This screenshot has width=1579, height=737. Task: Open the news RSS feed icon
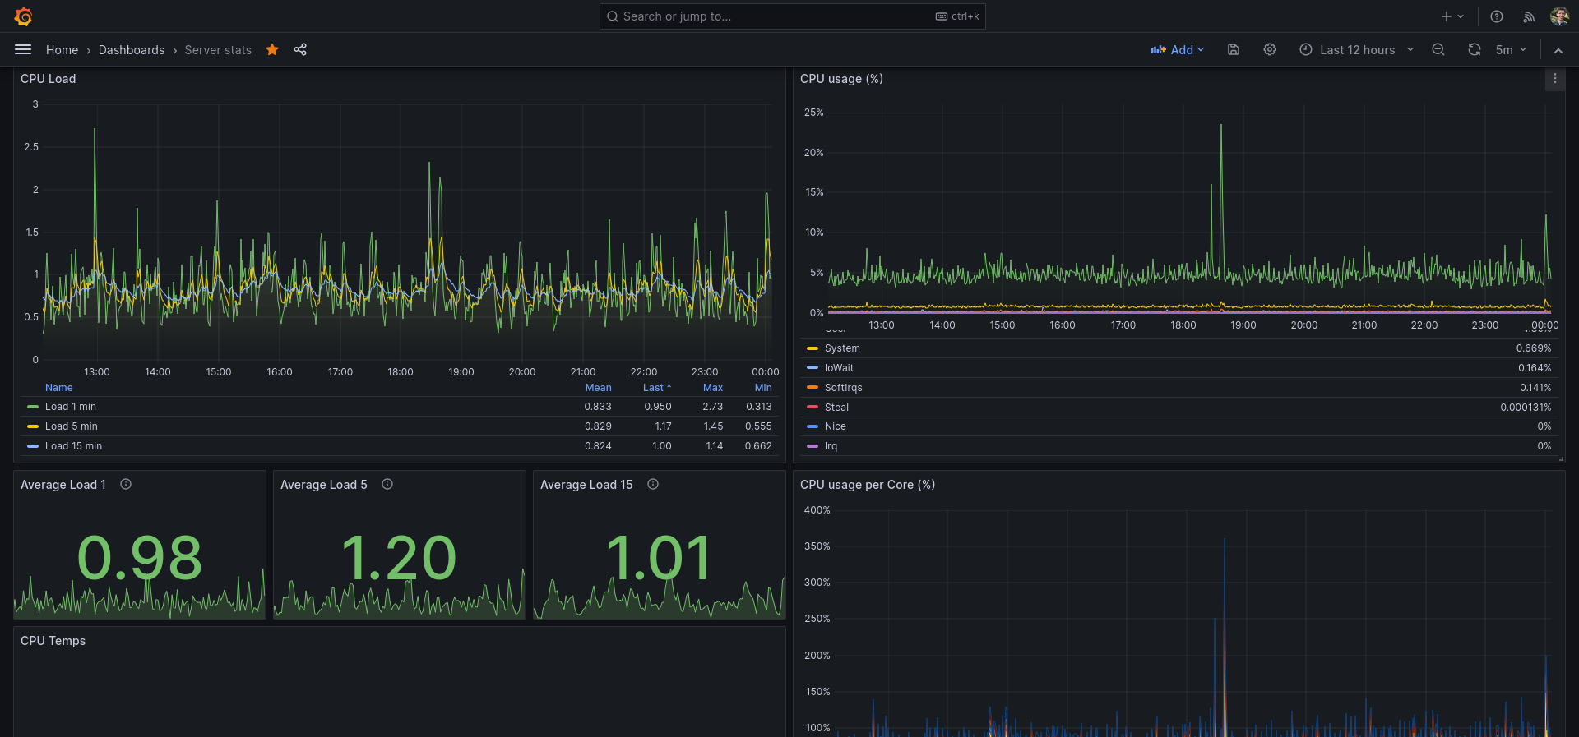[x=1529, y=16]
